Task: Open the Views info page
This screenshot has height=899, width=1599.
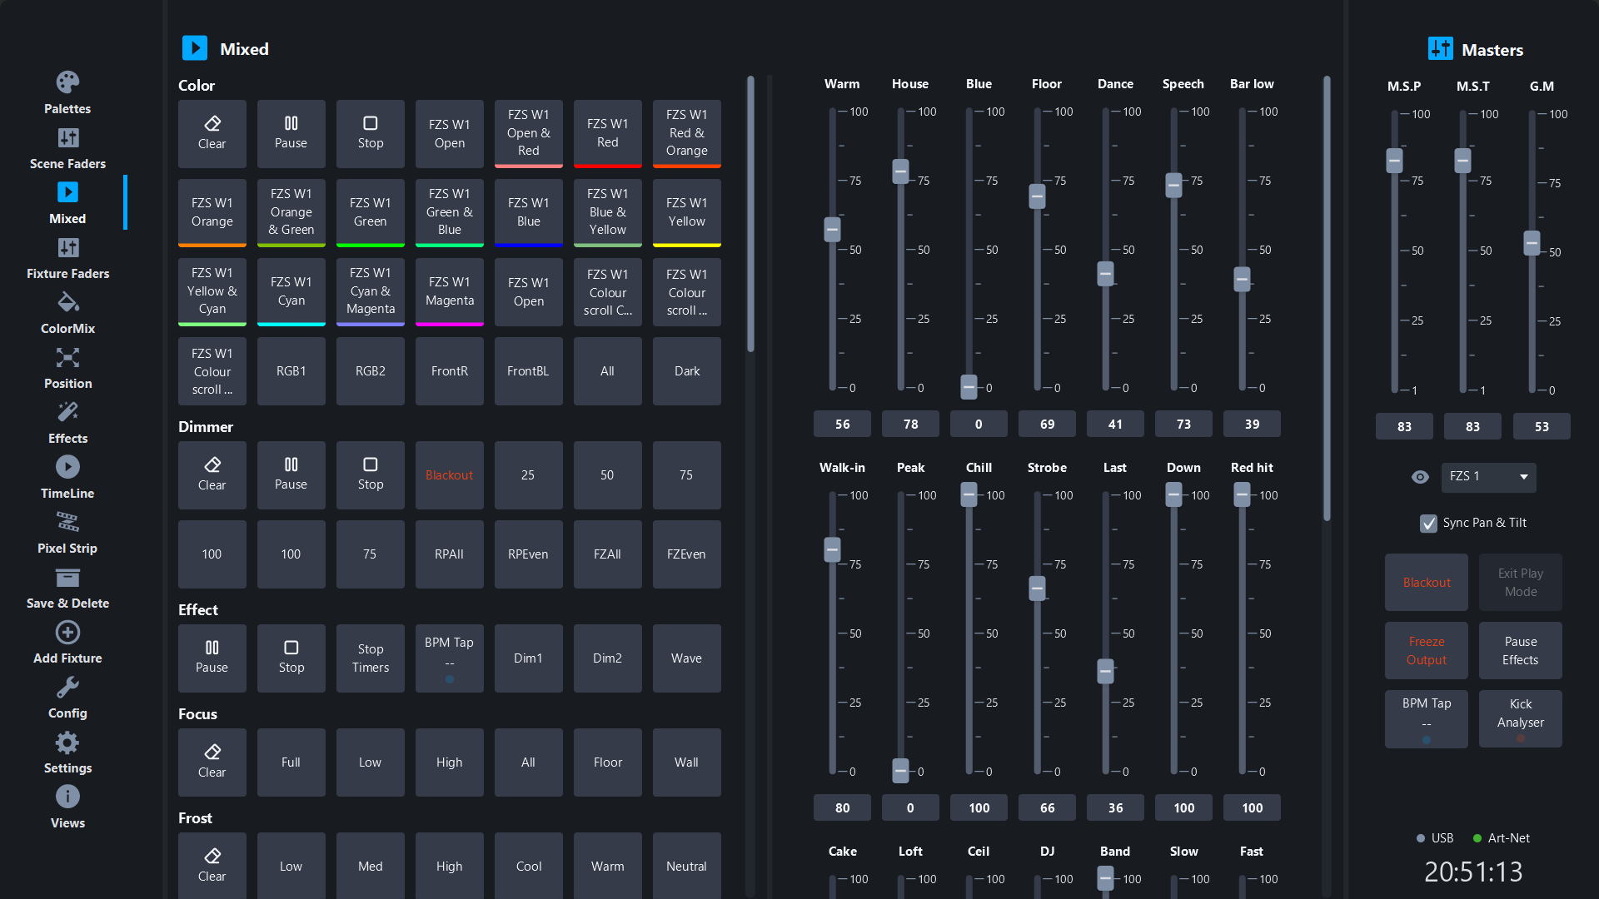Action: point(67,807)
